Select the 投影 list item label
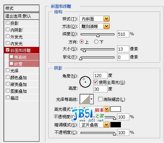This screenshot has height=143, width=164. [14, 23]
